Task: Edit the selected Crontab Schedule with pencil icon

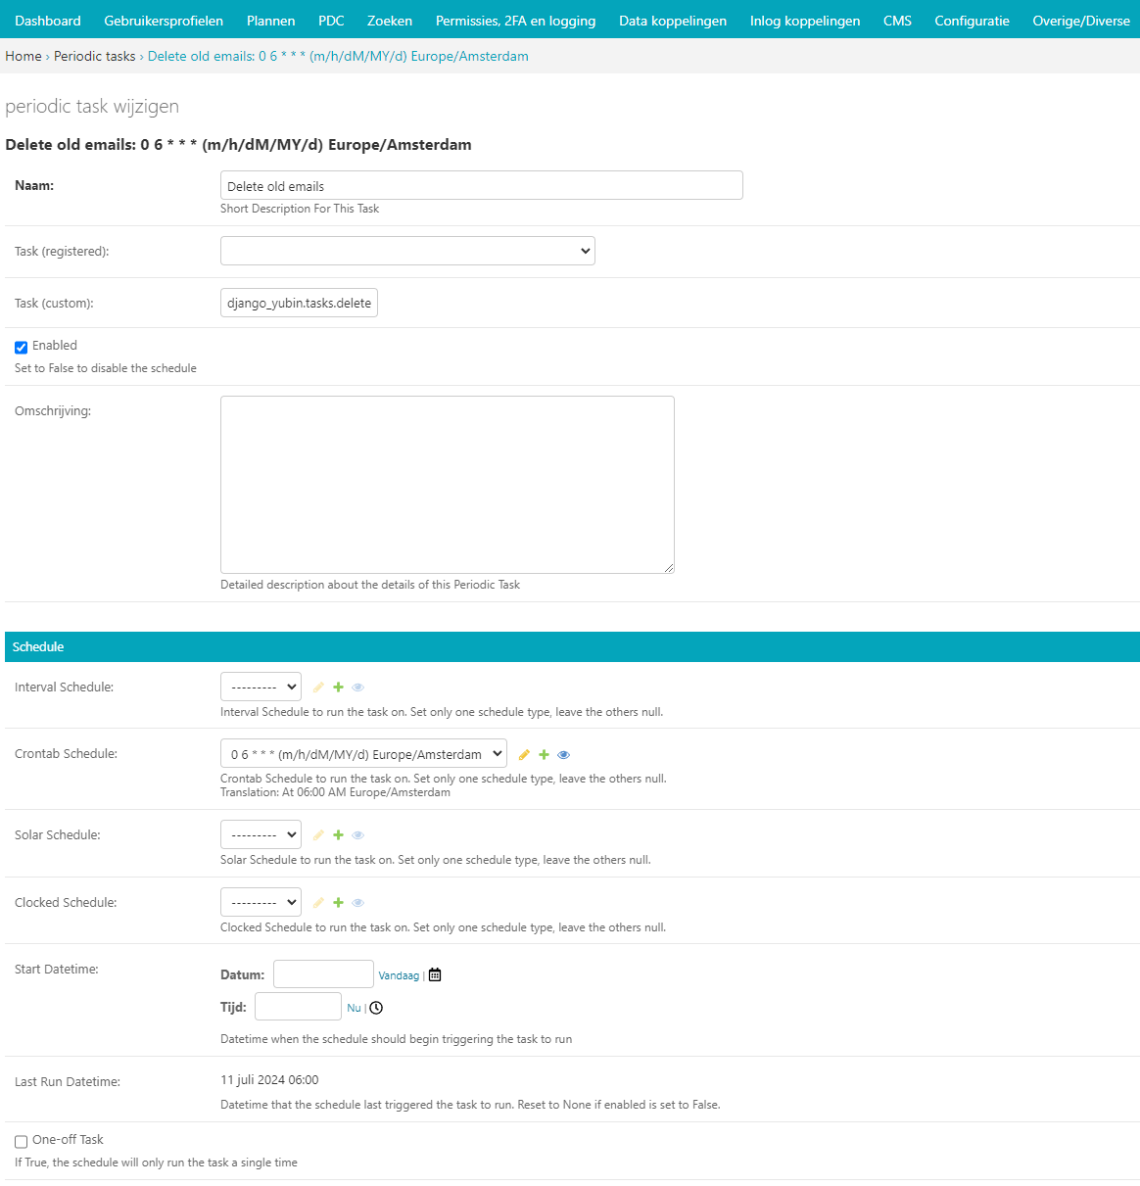Action: (524, 755)
